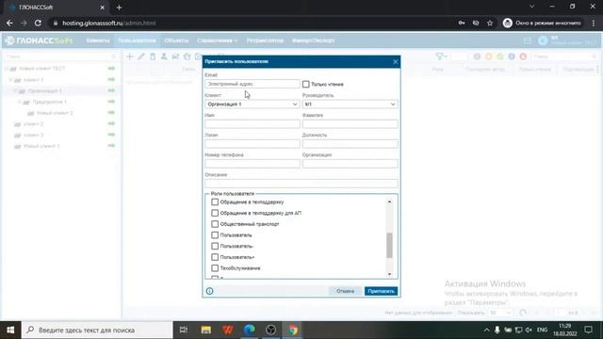603x339 pixels.
Task: Click the roles list scroll-down arrow
Action: [x=389, y=274]
